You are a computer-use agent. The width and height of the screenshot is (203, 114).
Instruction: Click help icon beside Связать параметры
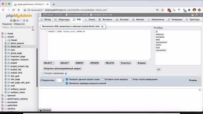[x=66, y=73]
